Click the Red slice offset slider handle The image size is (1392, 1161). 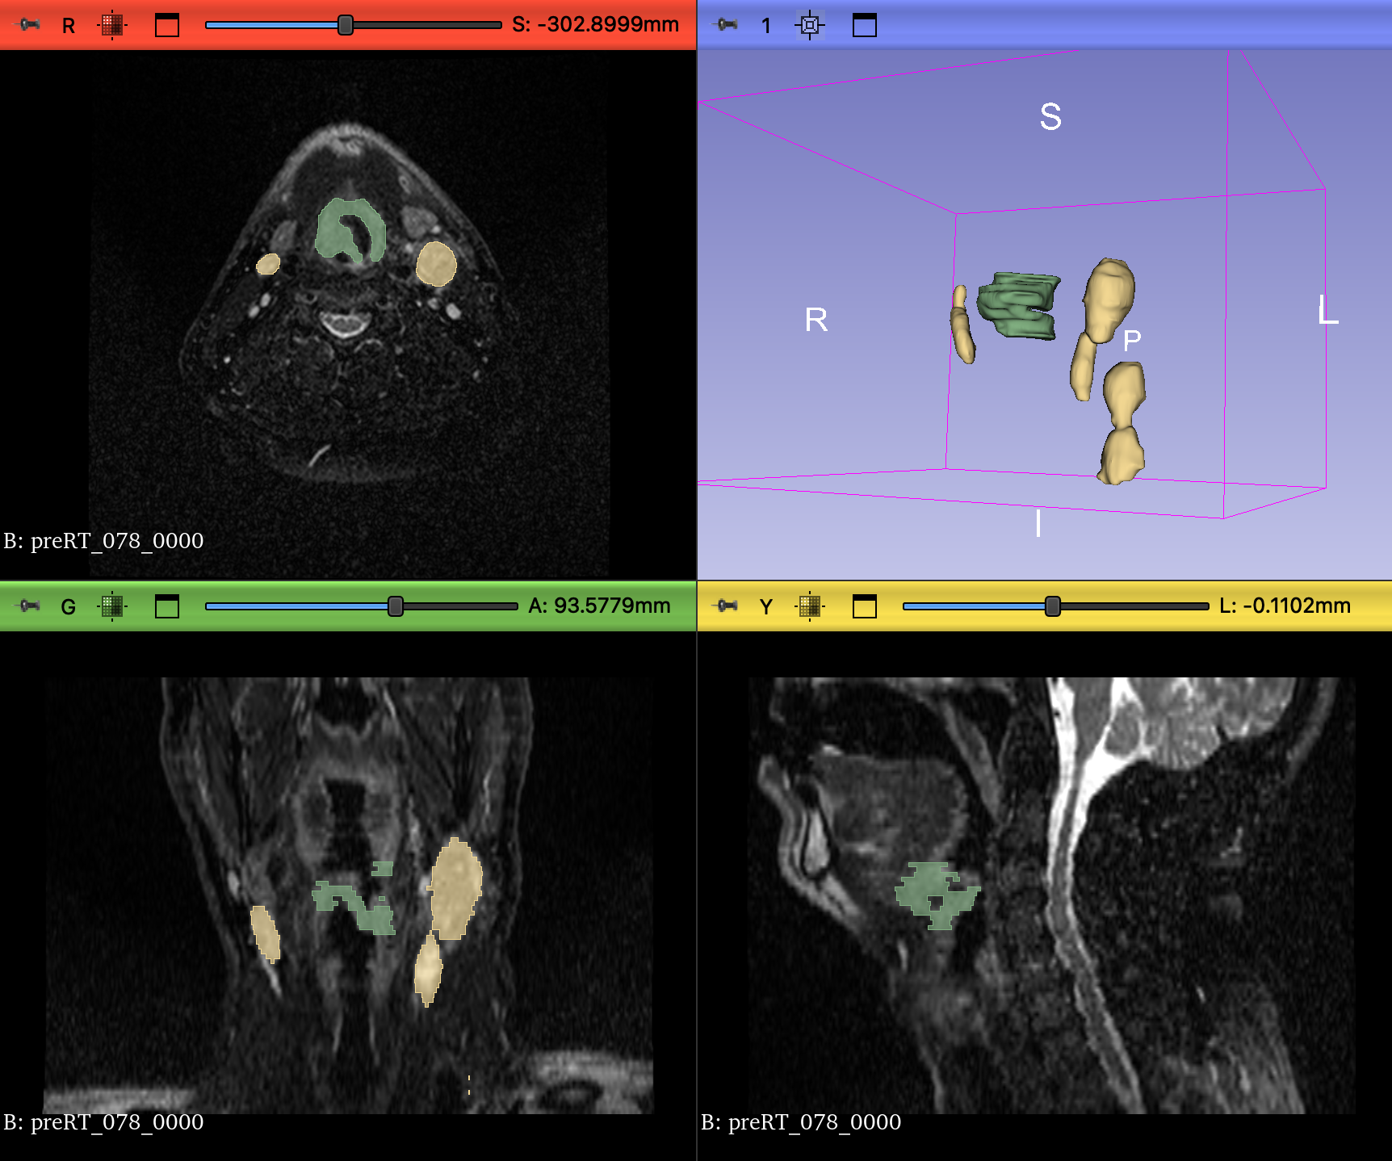(x=346, y=25)
